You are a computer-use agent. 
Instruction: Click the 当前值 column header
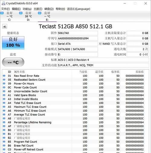tap(83, 72)
